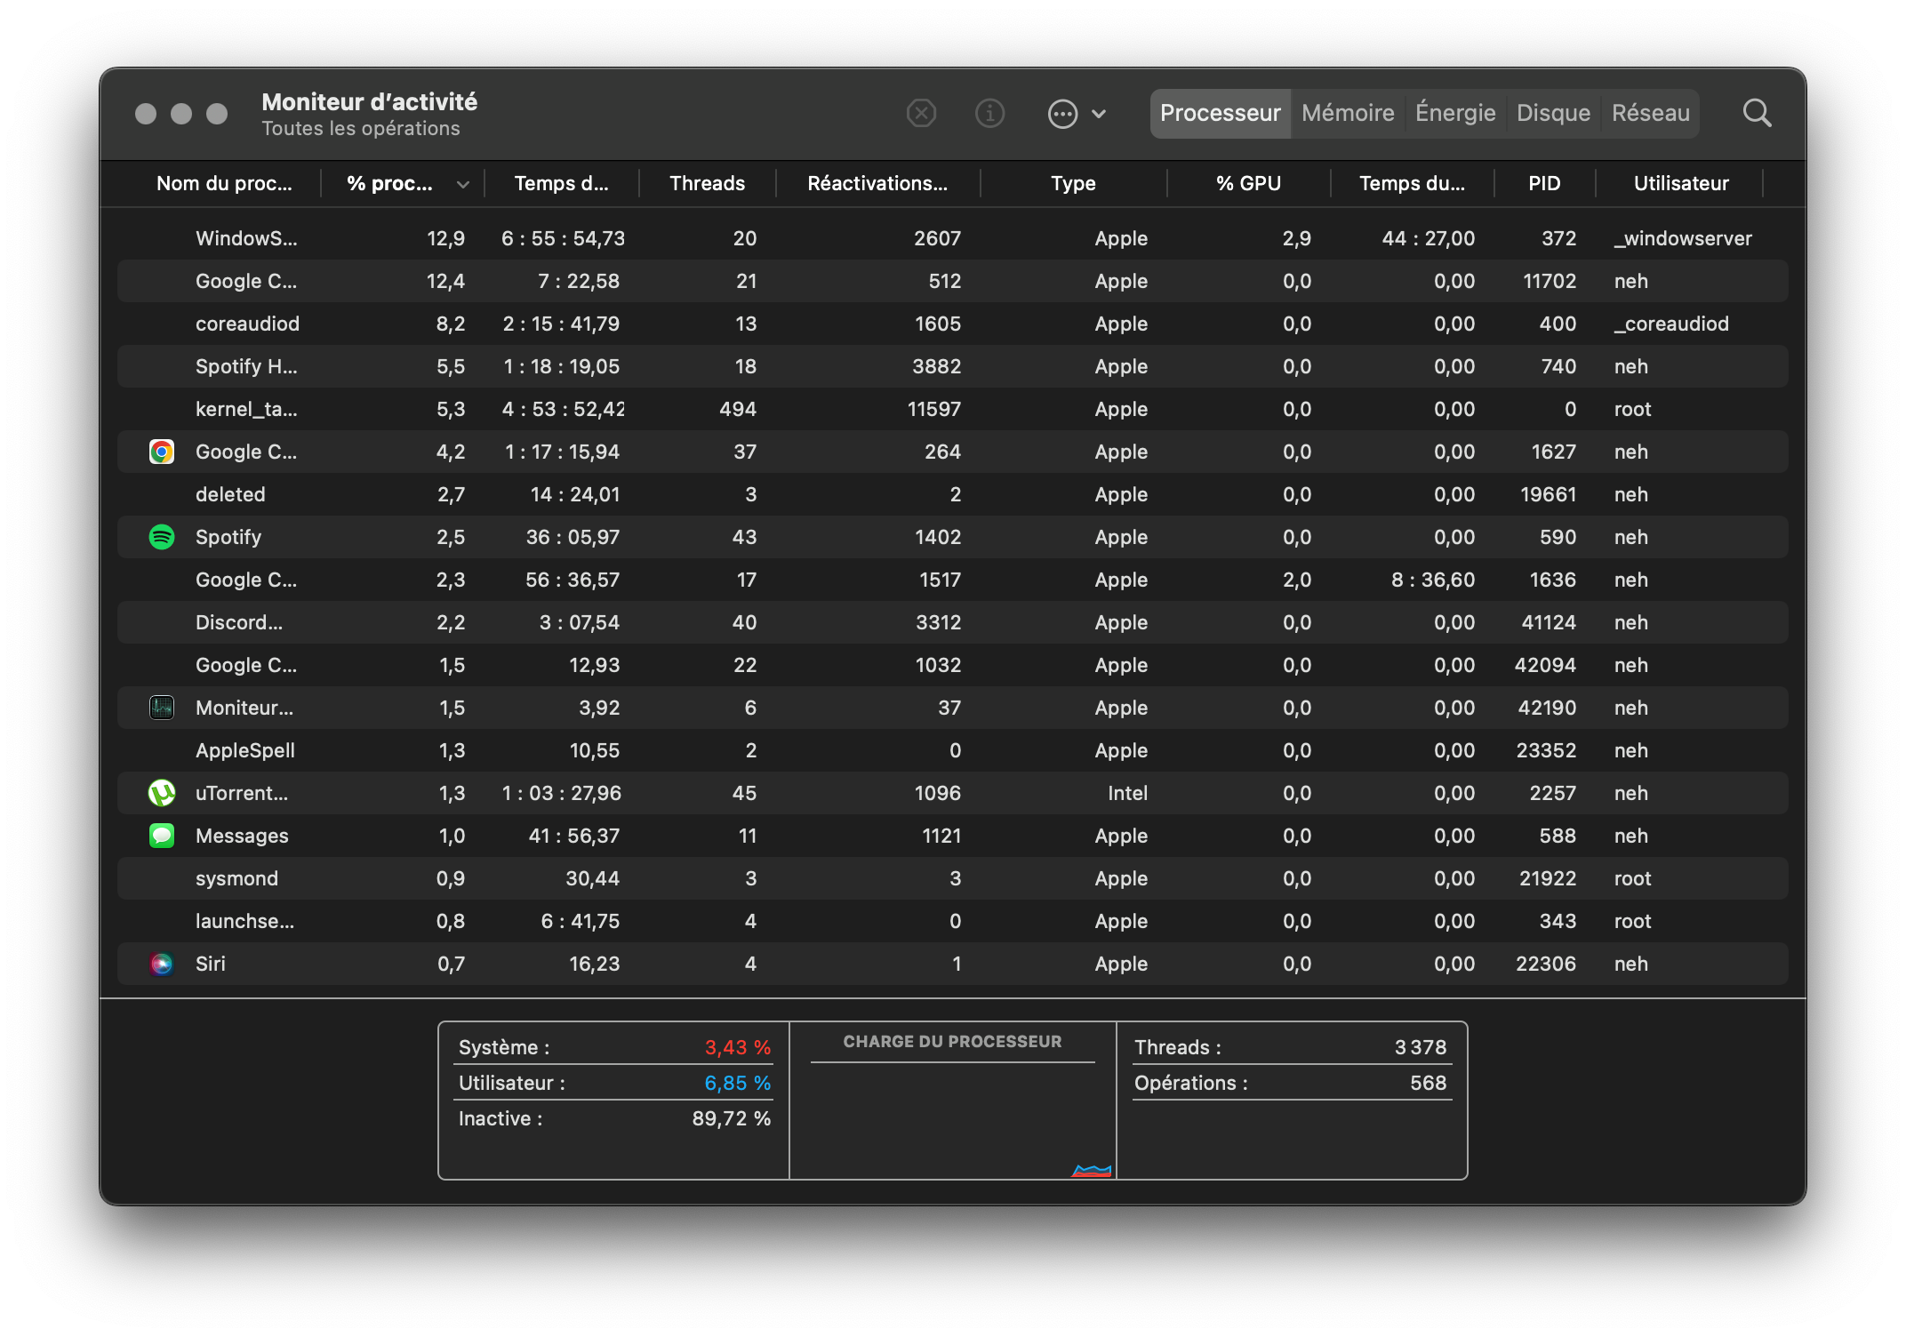Switch to the Énergie tab
The image size is (1906, 1337).
[x=1455, y=114]
